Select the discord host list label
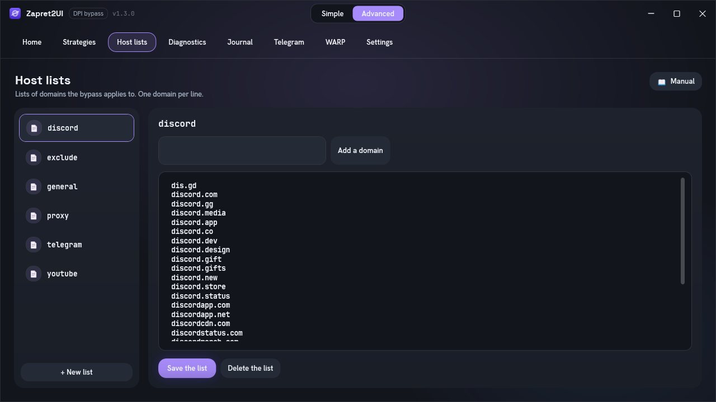Screen dimensions: 716x402 coord(63,128)
